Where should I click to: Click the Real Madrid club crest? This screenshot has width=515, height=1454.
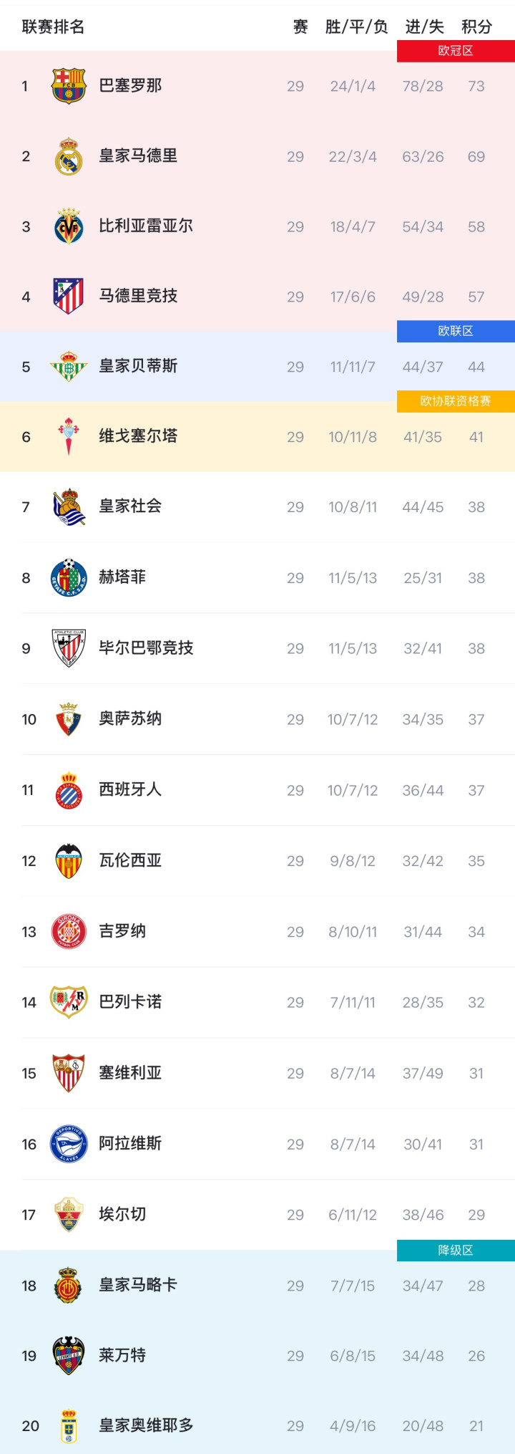point(69,156)
